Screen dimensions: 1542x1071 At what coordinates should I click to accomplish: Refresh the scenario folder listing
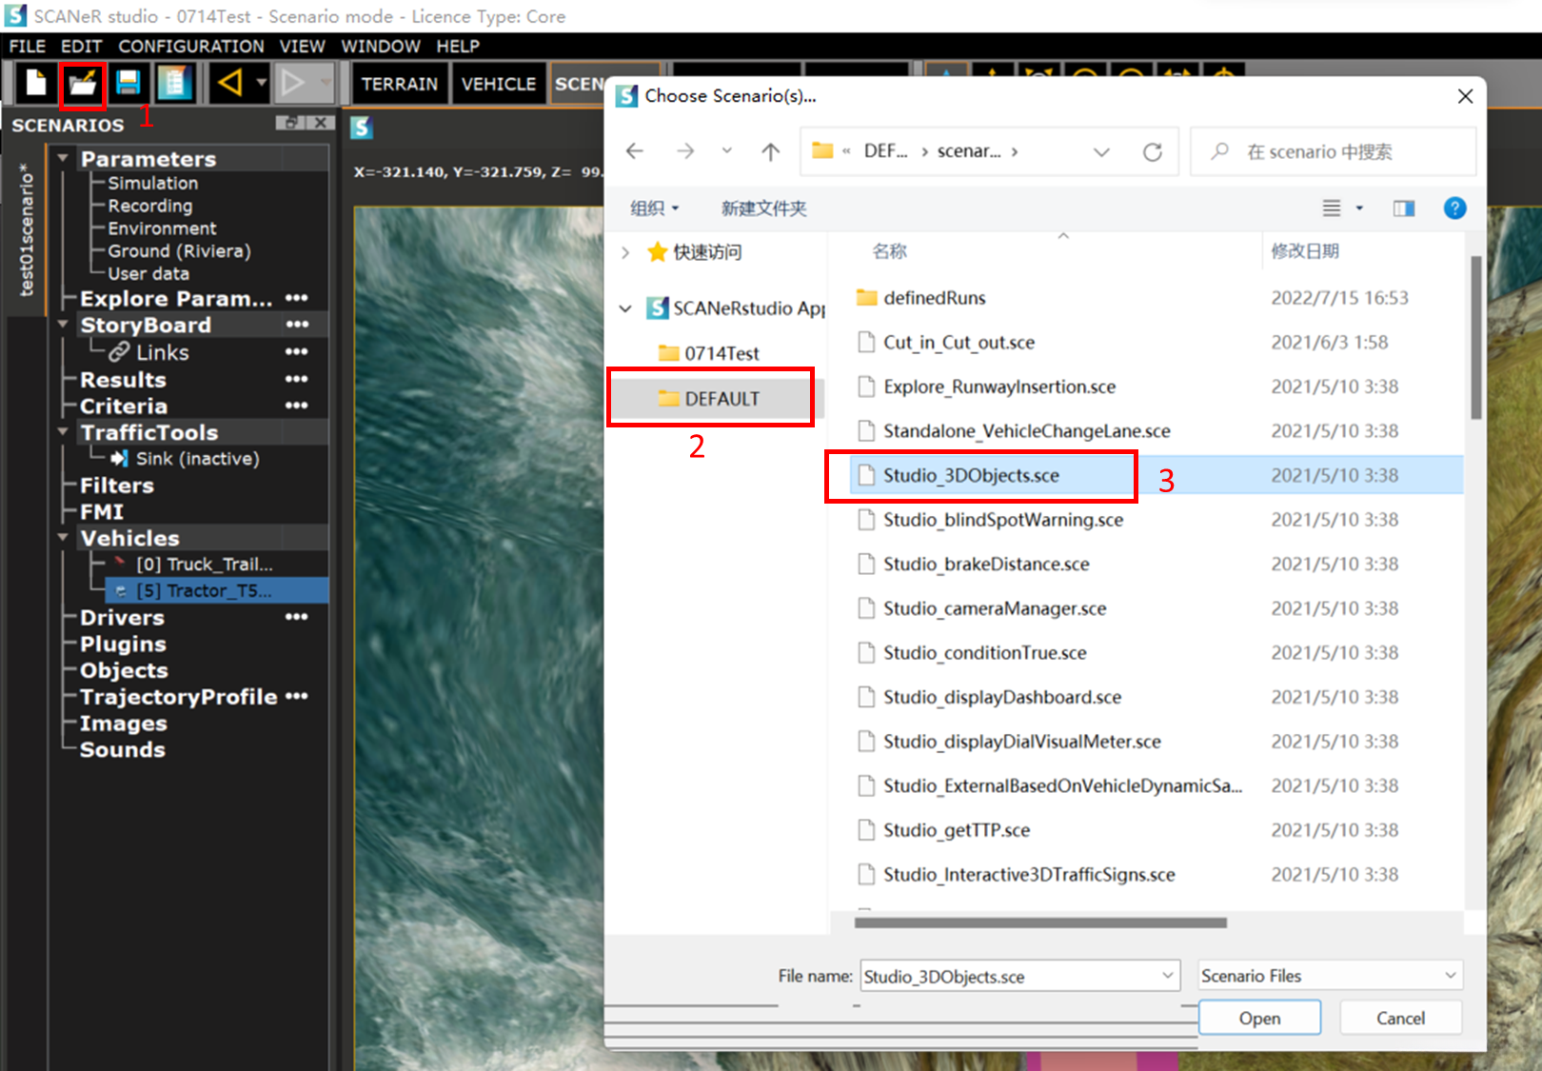point(1153,151)
